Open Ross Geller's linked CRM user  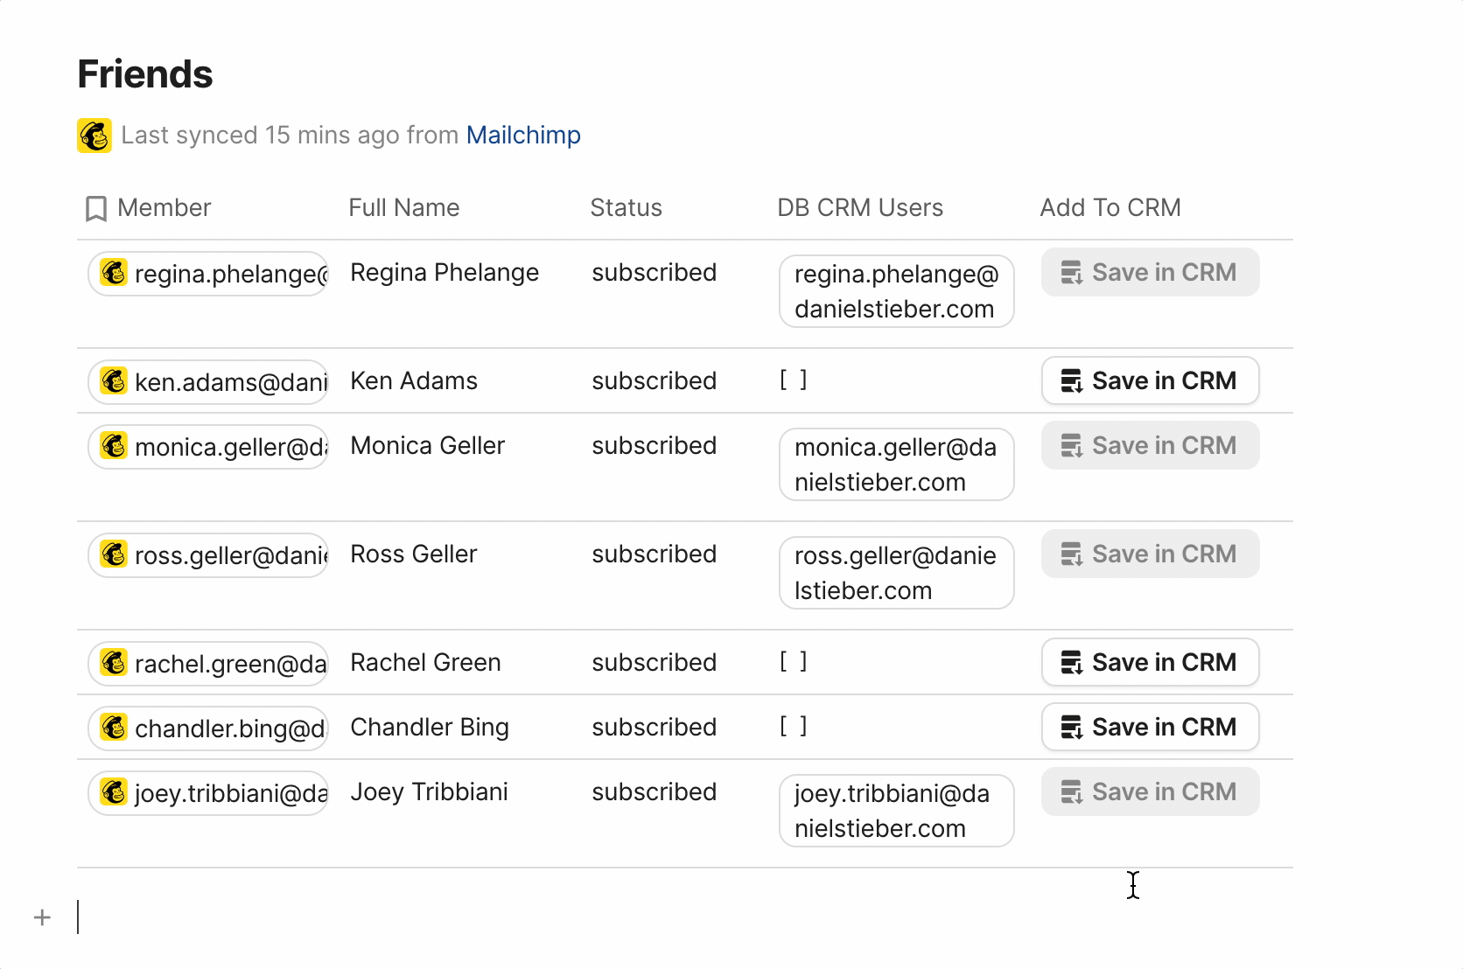(x=896, y=573)
